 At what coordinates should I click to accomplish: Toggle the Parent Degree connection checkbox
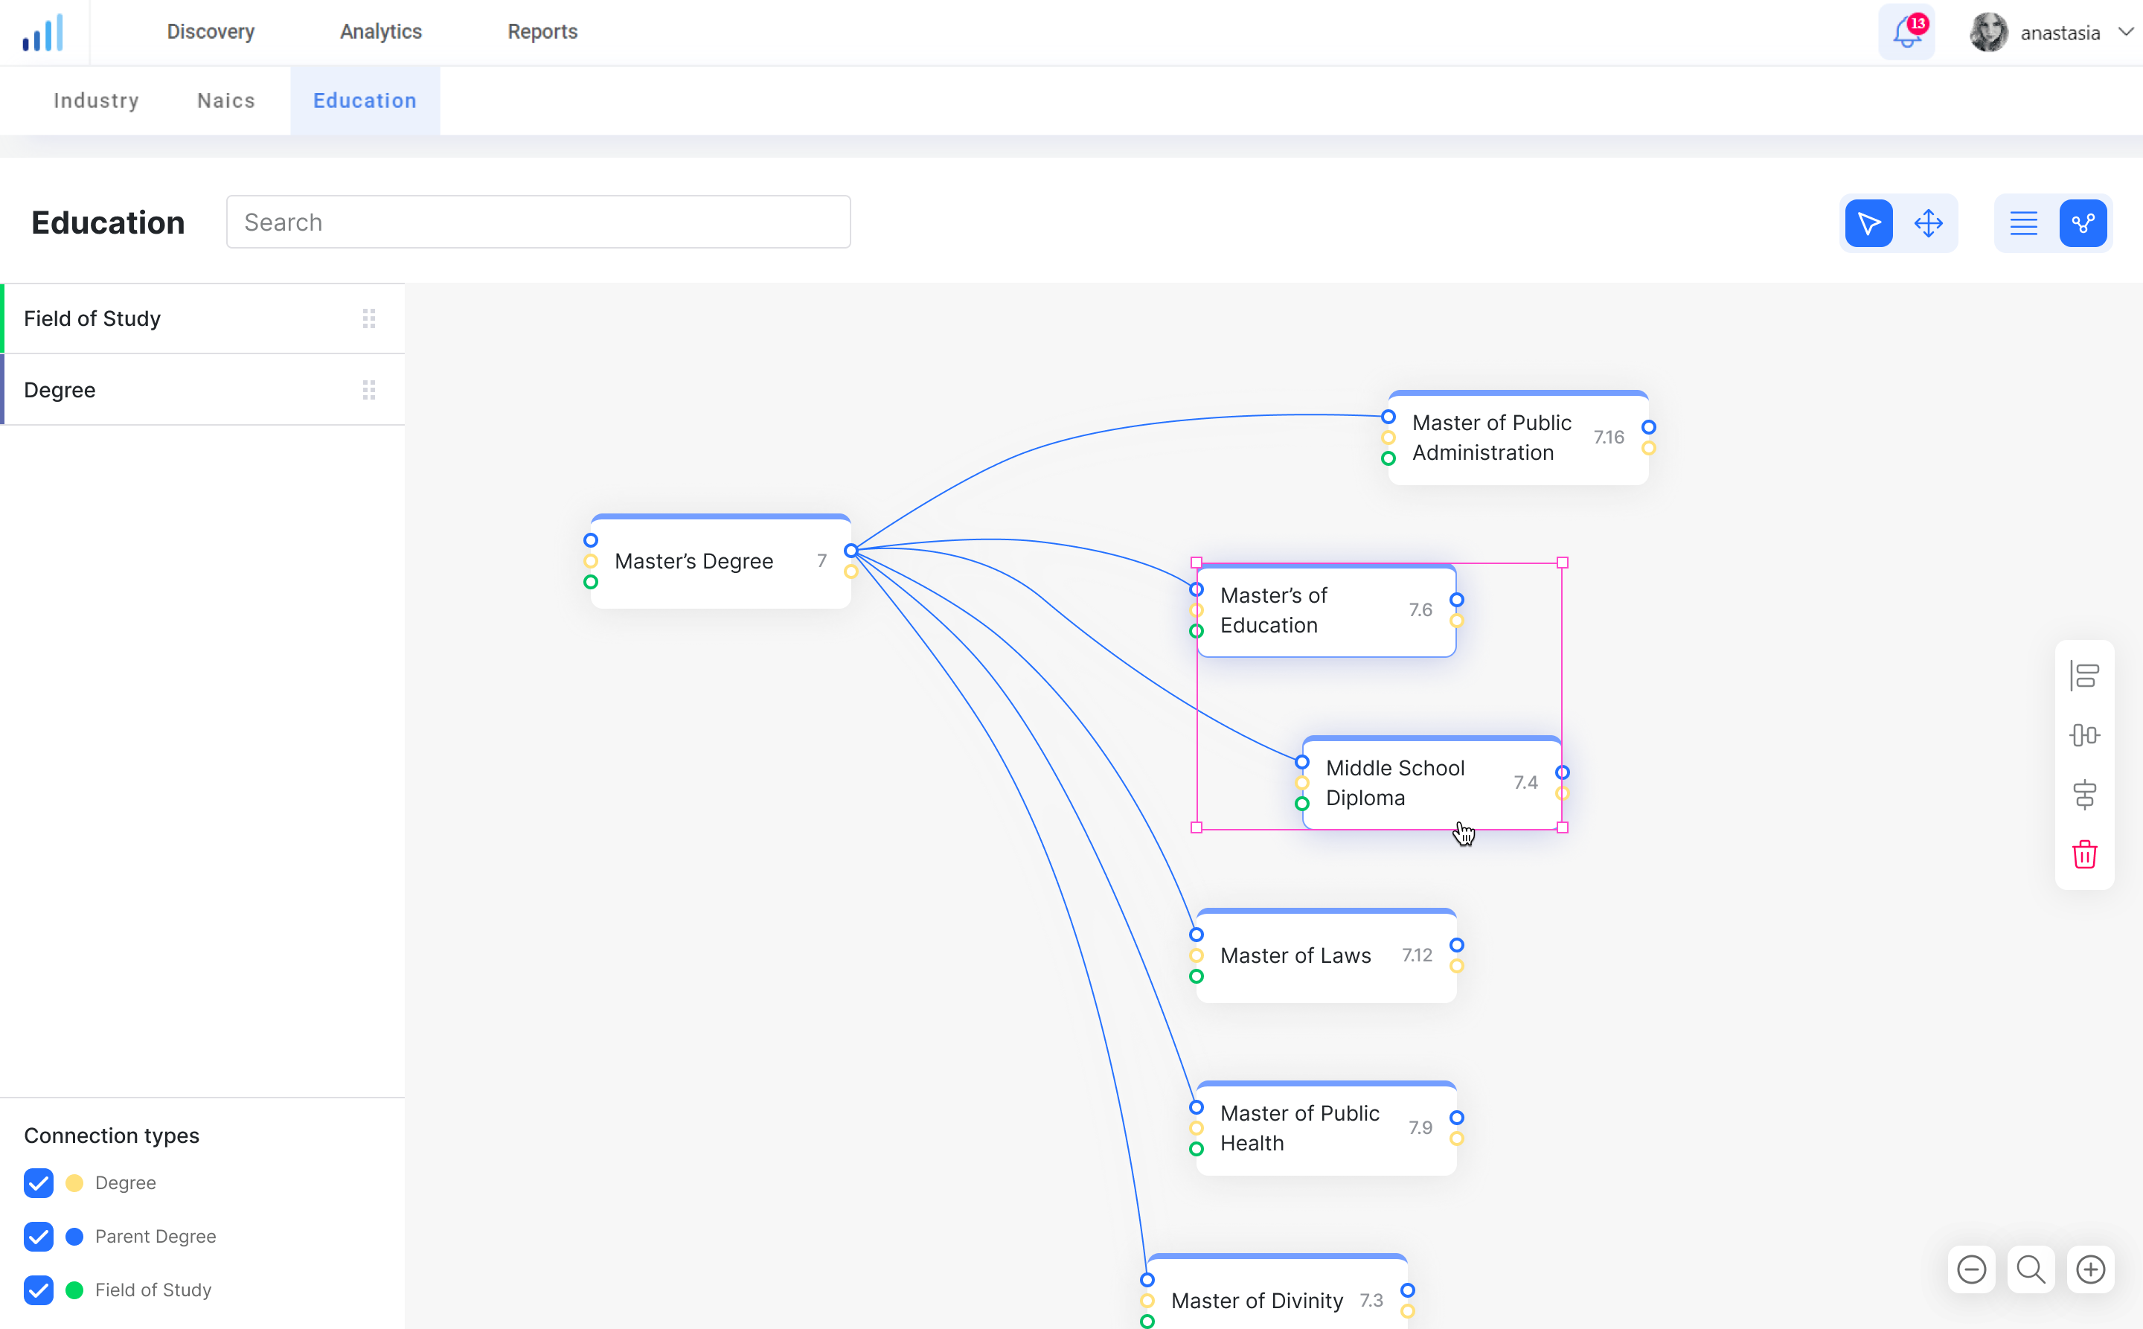coord(39,1237)
